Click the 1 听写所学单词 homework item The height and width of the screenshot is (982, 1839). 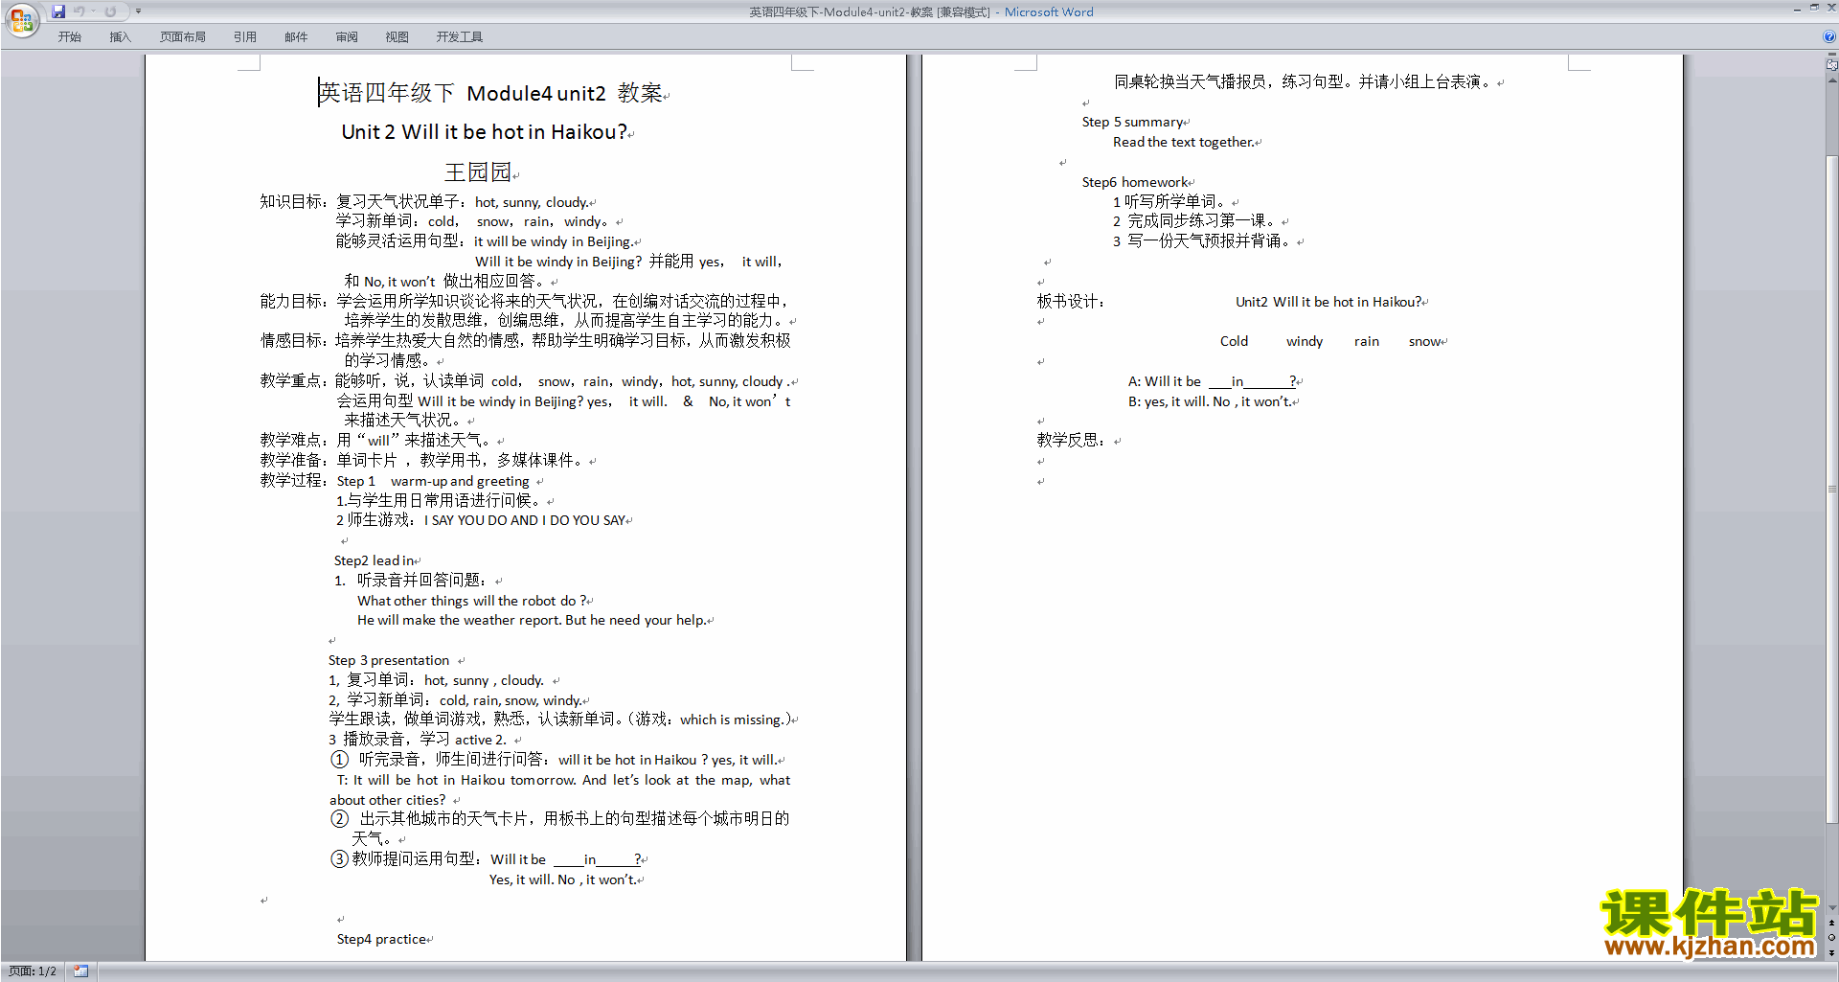[1169, 202]
